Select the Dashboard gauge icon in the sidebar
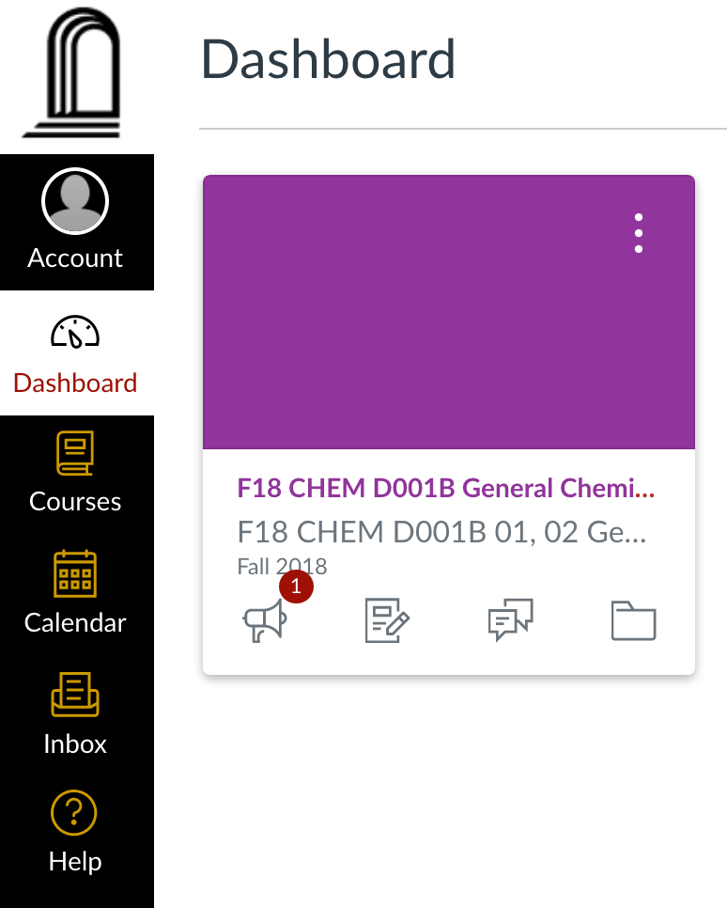The height and width of the screenshot is (908, 727). pos(76,333)
